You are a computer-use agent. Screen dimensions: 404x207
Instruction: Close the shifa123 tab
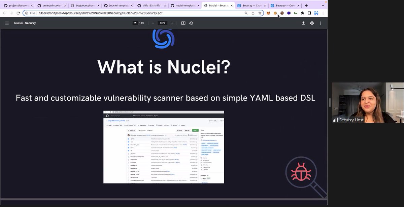coord(165,5)
